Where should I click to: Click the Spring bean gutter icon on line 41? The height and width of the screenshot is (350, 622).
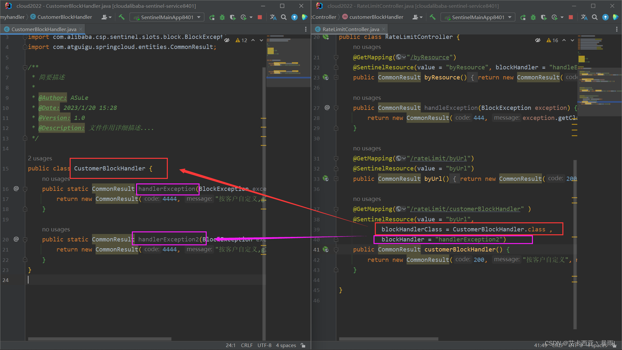click(x=326, y=250)
